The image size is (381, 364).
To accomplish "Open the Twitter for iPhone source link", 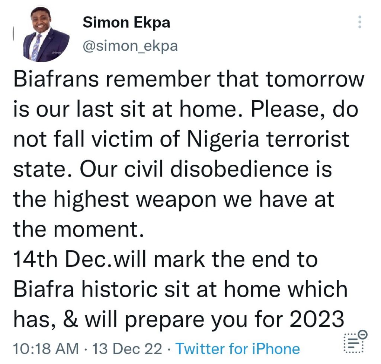I will pos(237,349).
